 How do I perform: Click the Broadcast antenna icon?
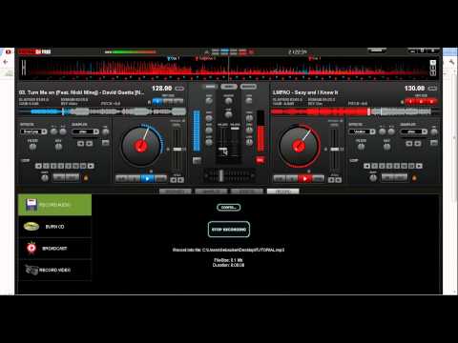coord(31,248)
